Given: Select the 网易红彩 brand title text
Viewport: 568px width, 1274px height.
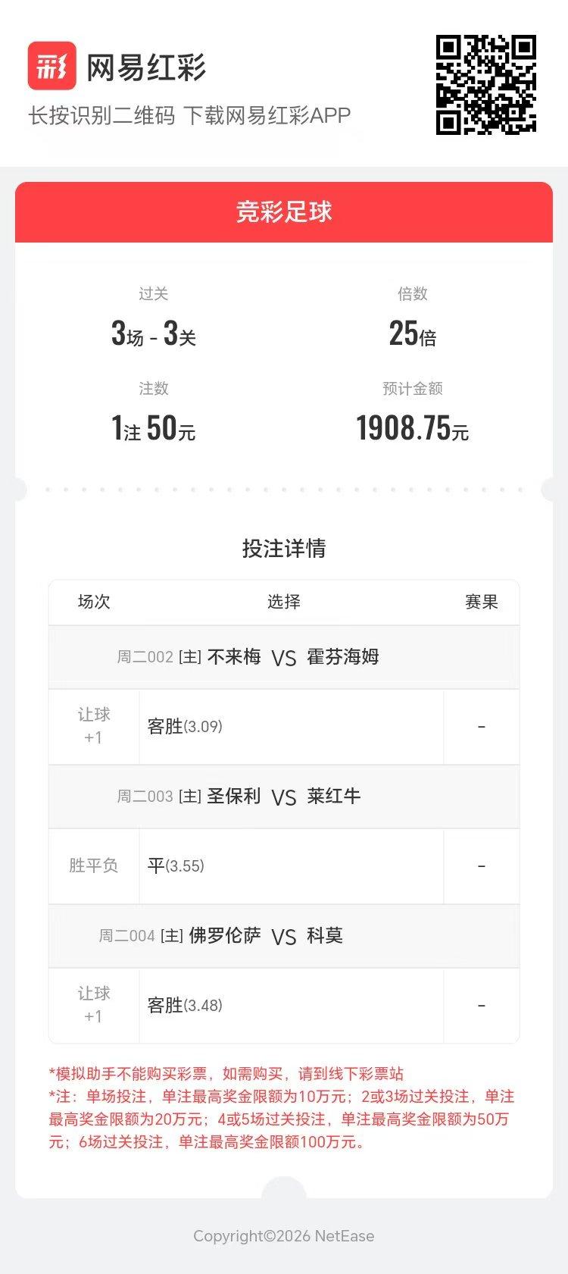Looking at the screenshot, I should 146,67.
